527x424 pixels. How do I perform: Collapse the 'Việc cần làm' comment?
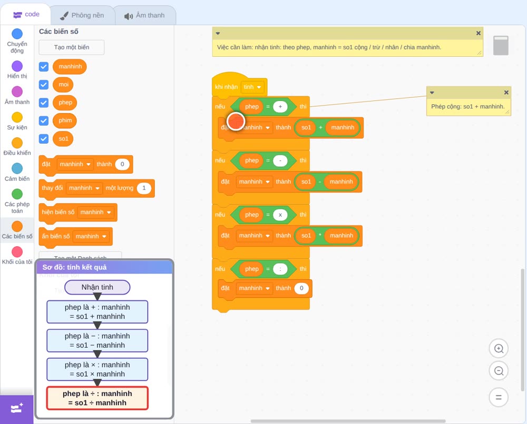click(x=218, y=33)
